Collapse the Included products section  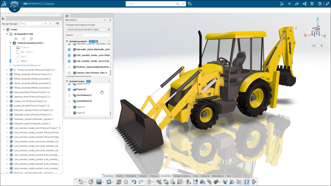(x=67, y=41)
